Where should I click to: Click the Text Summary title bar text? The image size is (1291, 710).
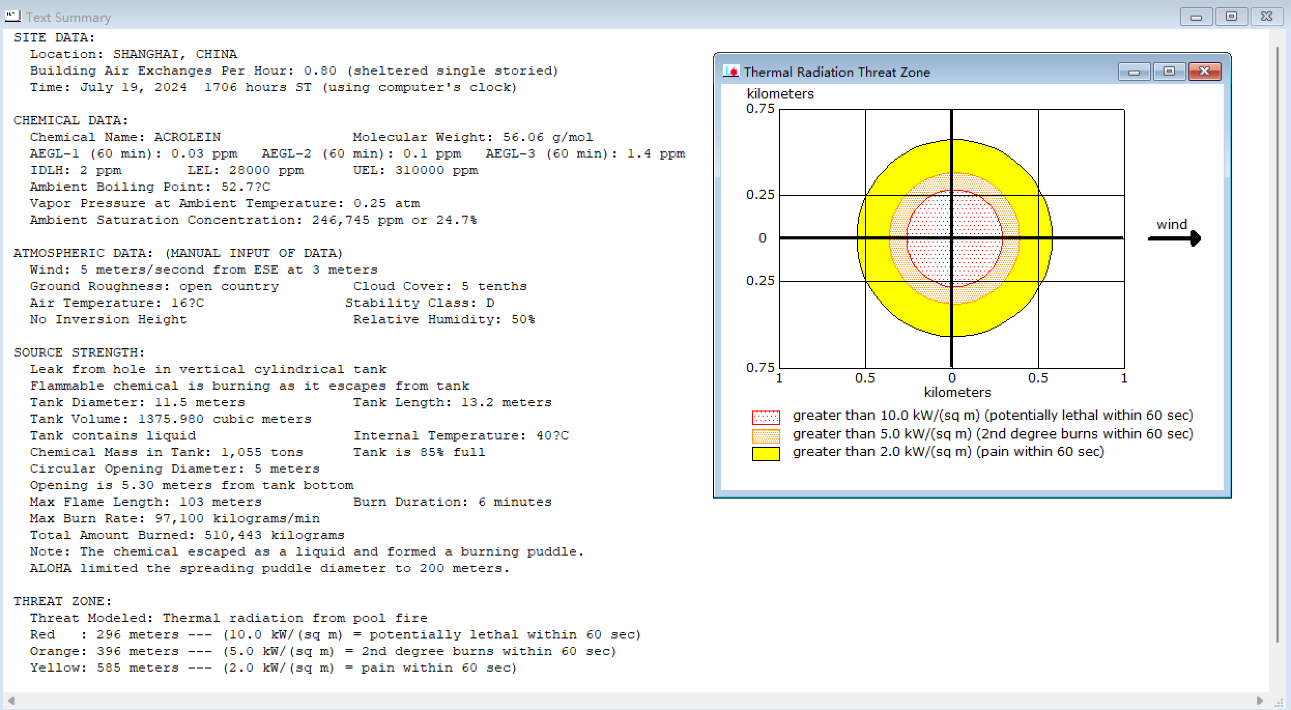[68, 18]
